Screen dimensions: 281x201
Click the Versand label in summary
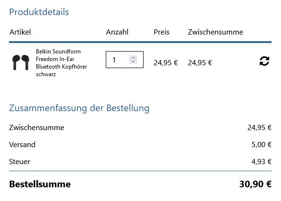pyautogui.click(x=22, y=145)
